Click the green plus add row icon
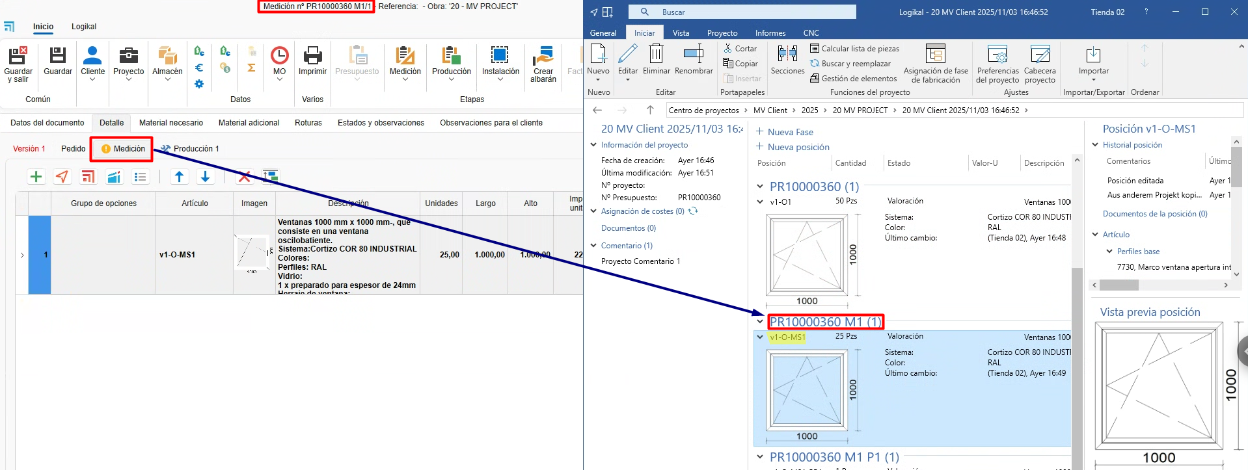1248x470 pixels. coord(36,177)
